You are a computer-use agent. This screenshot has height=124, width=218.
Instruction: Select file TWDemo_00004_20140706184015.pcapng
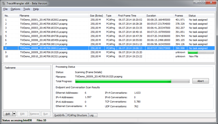click(44, 32)
